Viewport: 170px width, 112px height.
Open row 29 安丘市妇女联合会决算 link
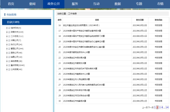(x=77, y=95)
